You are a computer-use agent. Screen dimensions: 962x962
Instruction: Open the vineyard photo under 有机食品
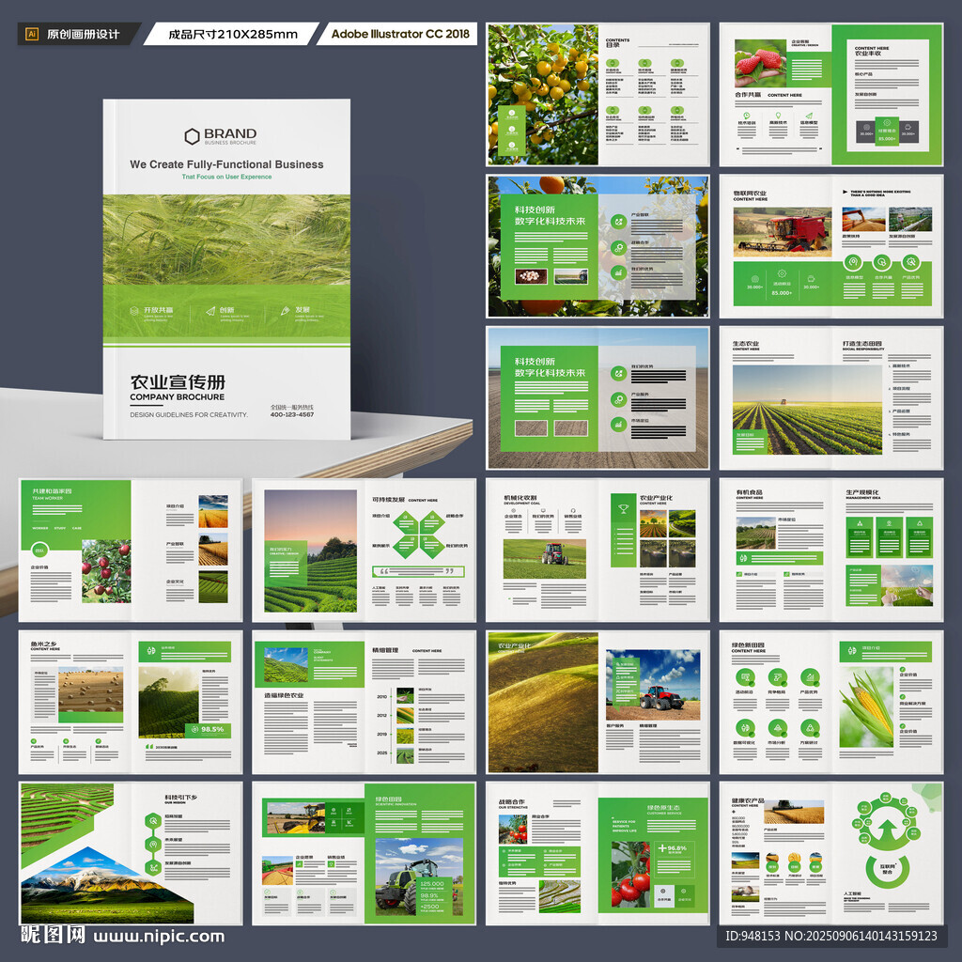click(x=756, y=534)
